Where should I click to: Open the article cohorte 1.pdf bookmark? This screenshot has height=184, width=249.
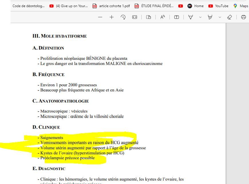pyautogui.click(x=111, y=6)
